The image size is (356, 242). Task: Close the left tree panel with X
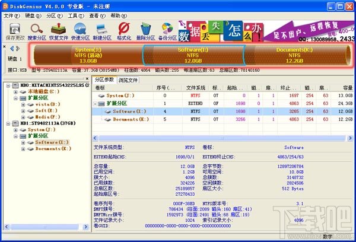pos(87,78)
